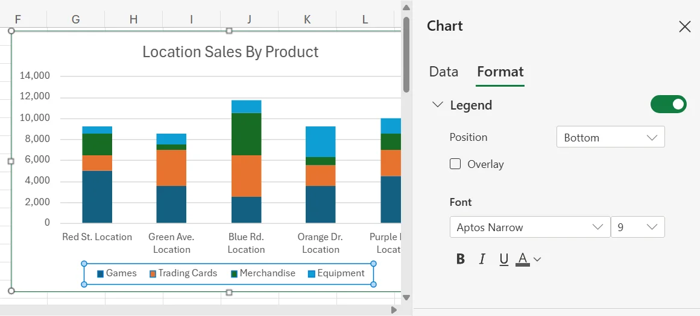Open the legend Position dropdown
Screen dimensions: 700x316
tap(610, 137)
